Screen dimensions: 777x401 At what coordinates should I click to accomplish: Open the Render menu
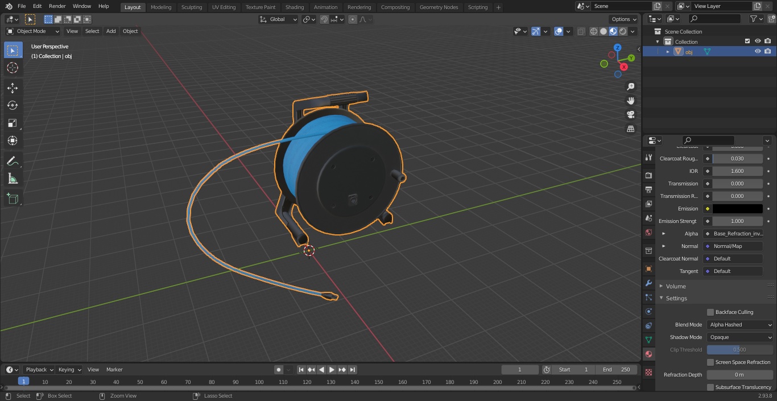point(57,6)
